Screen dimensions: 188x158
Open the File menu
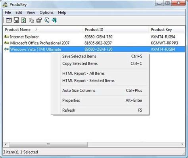[x=8, y=13]
